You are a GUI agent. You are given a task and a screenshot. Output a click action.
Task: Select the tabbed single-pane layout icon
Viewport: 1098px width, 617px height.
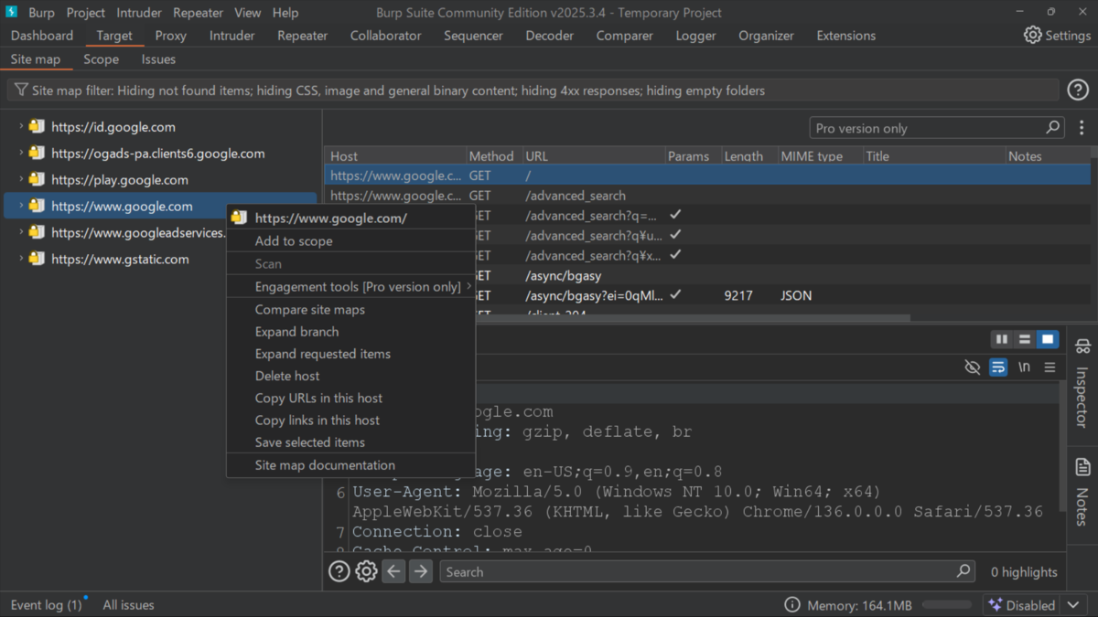(1047, 339)
